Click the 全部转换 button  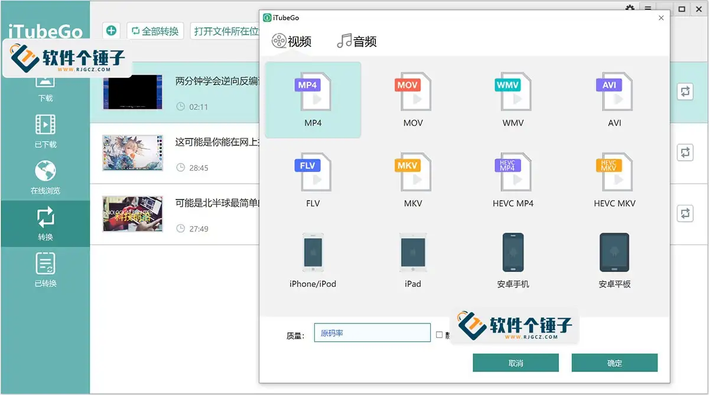pyautogui.click(x=155, y=31)
